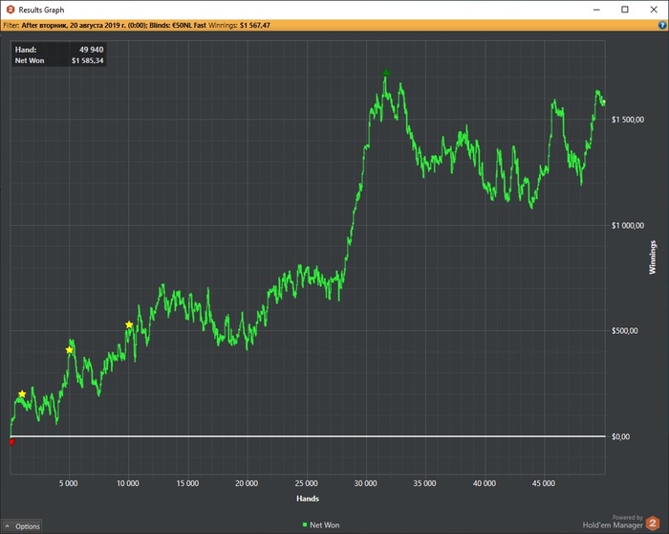This screenshot has height=534, width=669.
Task: Click the '$1 500,00' axis label
Action: [x=628, y=120]
